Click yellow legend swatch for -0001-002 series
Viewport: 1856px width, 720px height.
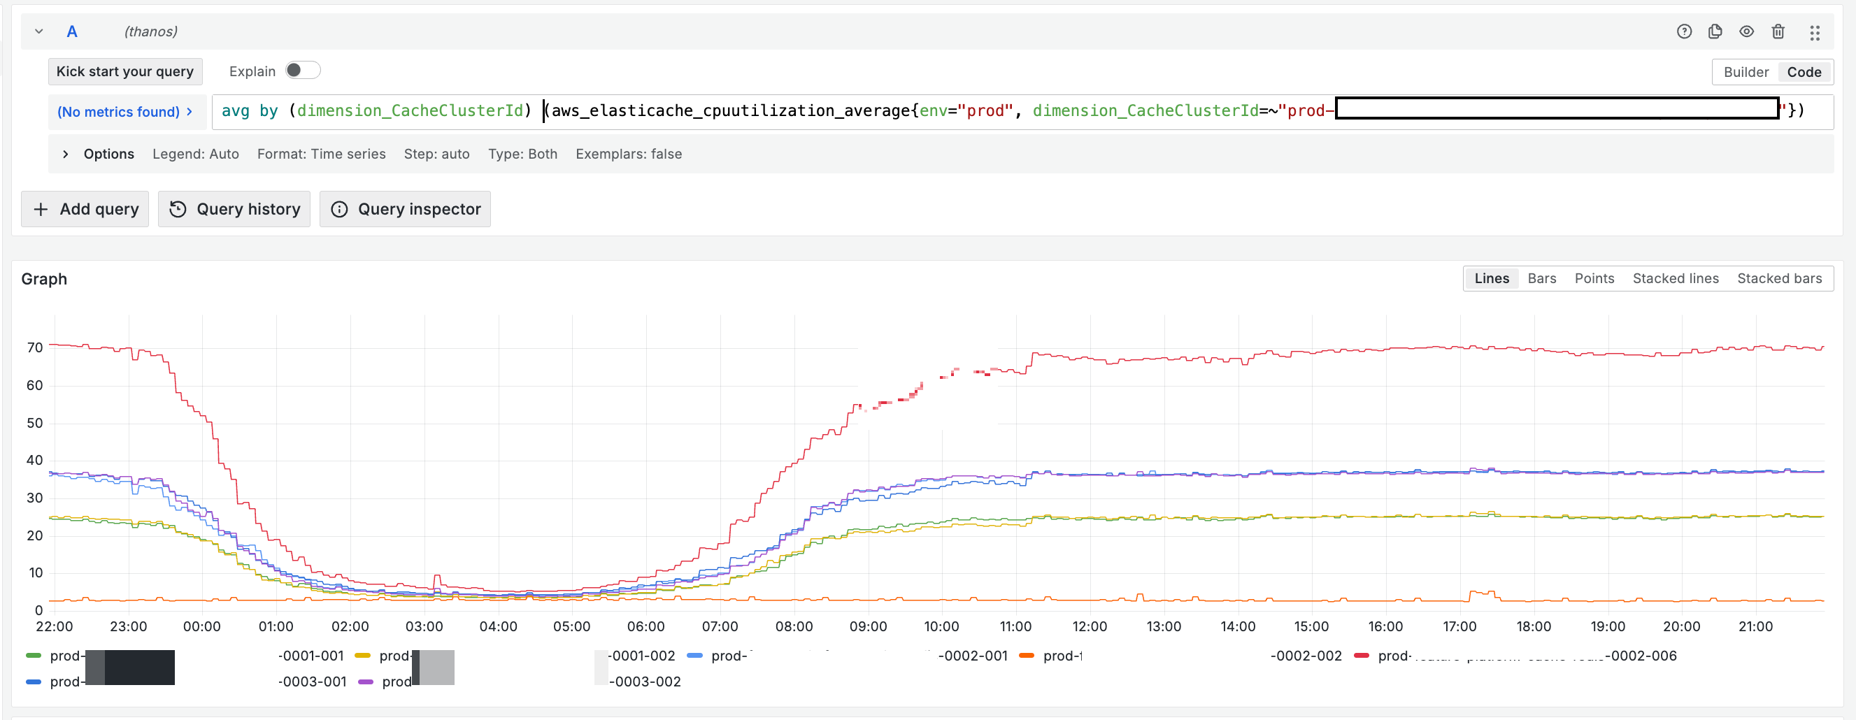pyautogui.click(x=362, y=656)
